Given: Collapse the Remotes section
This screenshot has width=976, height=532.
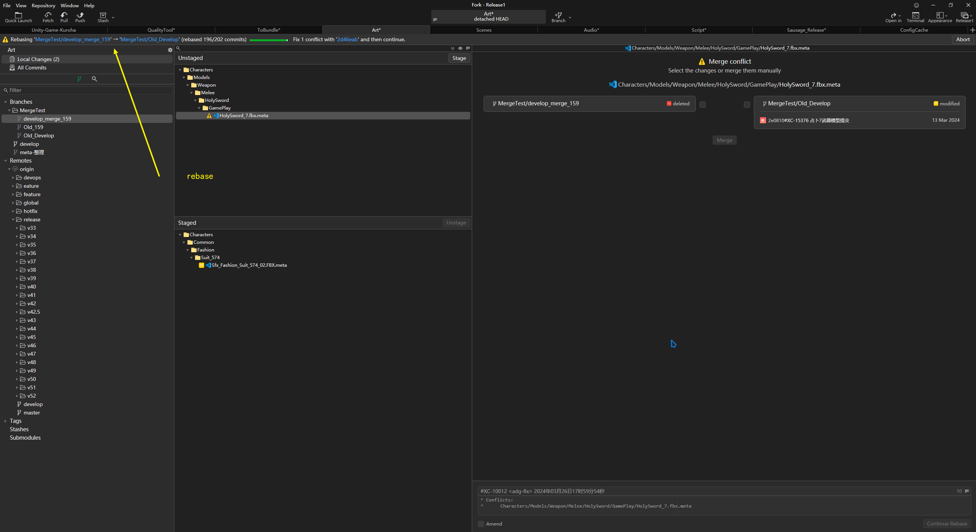Looking at the screenshot, I should click(x=6, y=161).
